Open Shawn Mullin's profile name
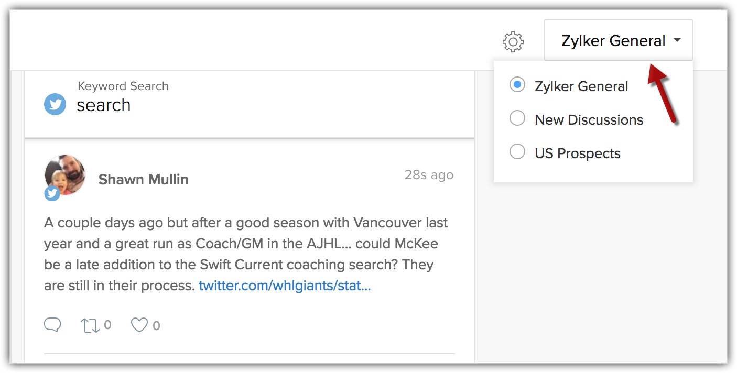This screenshot has width=737, height=373. (143, 179)
